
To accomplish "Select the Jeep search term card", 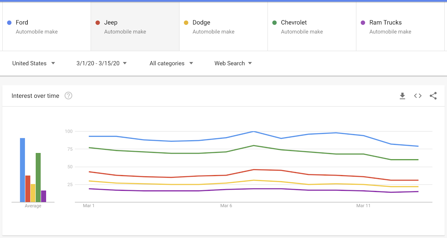I will click(135, 26).
